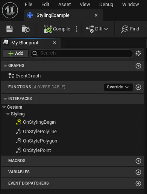
Task: Open the Window menu
Action: point(130,5)
